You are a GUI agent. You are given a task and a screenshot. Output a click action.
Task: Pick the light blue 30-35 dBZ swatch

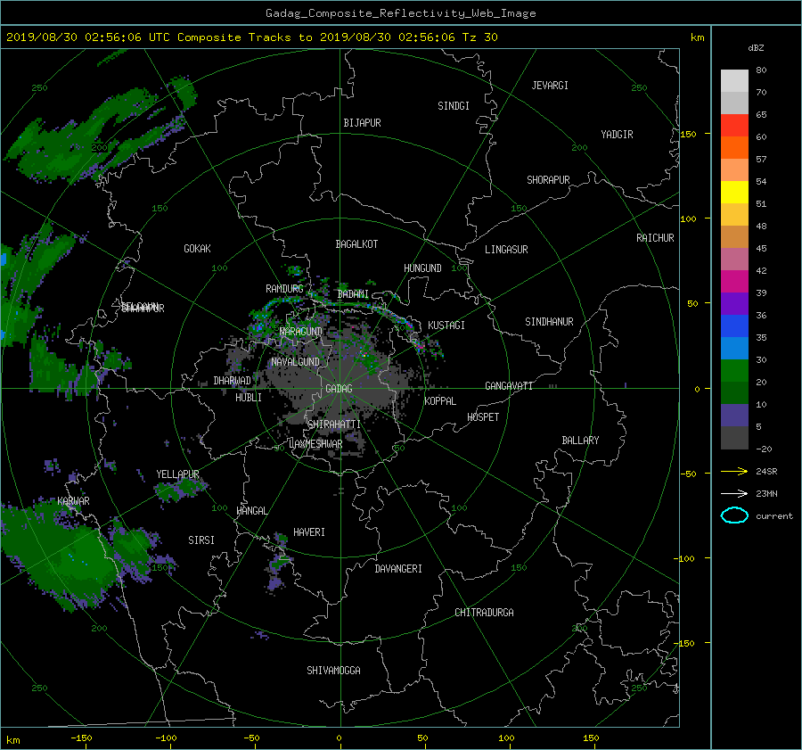coord(734,348)
